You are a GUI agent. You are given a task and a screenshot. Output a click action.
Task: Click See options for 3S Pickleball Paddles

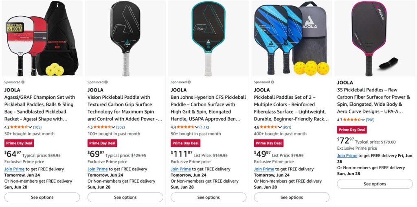[x=375, y=184]
